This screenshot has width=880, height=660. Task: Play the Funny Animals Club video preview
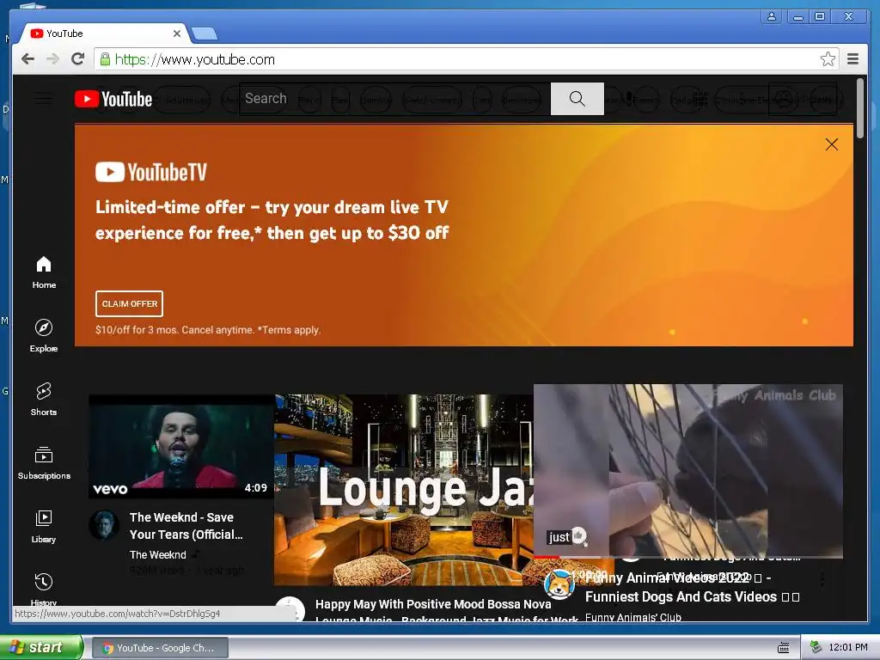click(x=688, y=470)
